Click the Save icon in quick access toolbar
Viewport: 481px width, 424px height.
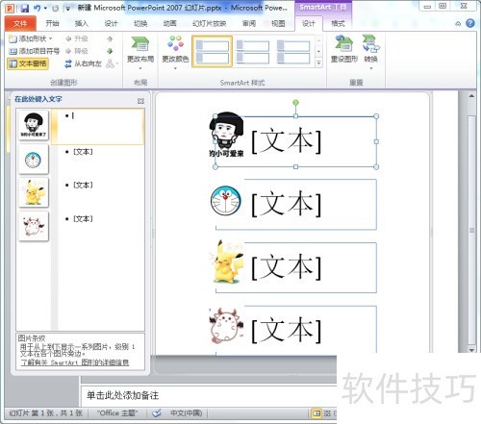[25, 9]
